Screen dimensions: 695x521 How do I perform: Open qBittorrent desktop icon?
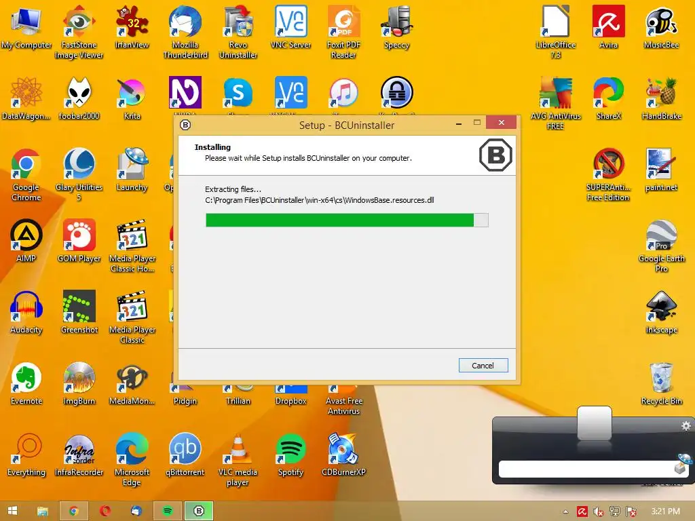185,455
